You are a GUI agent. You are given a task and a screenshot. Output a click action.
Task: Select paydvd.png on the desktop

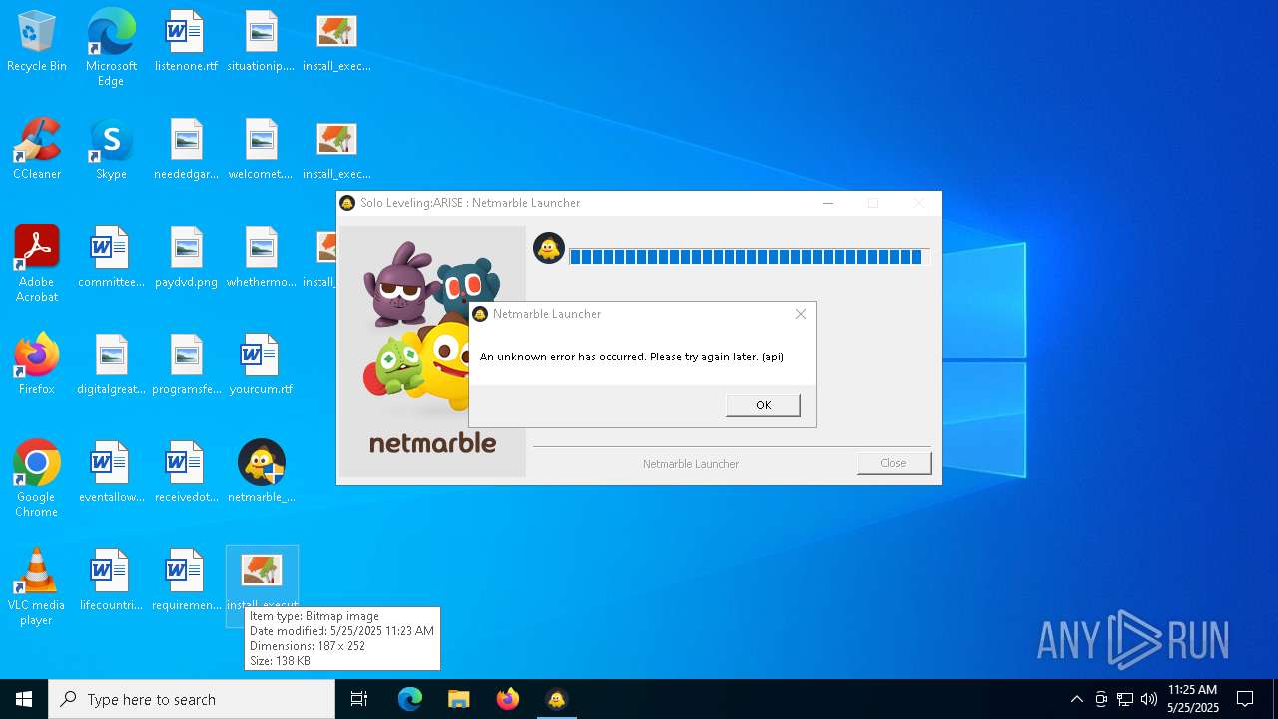click(186, 258)
